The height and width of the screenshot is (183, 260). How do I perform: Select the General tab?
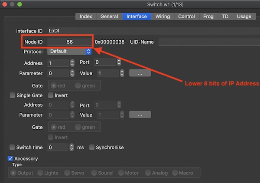109,16
